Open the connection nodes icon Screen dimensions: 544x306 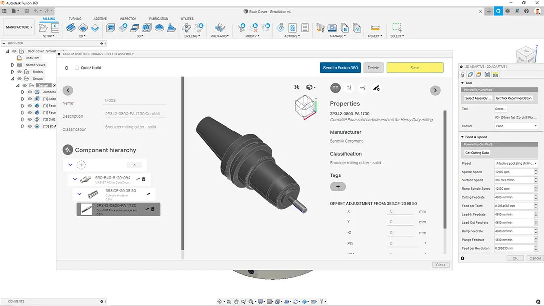(363, 88)
